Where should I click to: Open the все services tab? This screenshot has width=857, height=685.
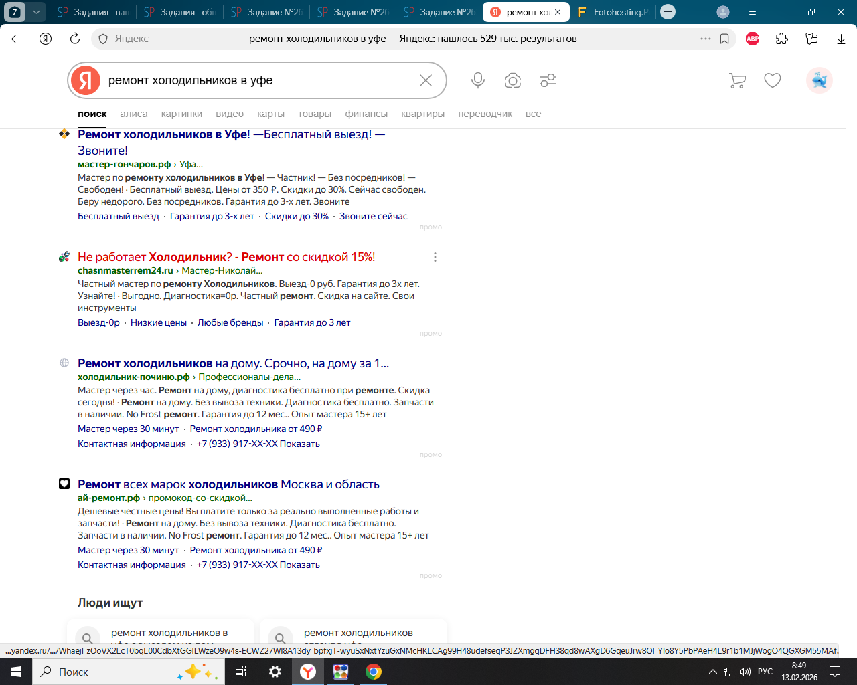[533, 114]
